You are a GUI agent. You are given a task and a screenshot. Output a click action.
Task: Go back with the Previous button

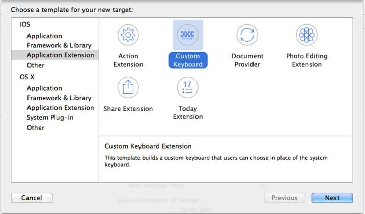[x=284, y=198]
